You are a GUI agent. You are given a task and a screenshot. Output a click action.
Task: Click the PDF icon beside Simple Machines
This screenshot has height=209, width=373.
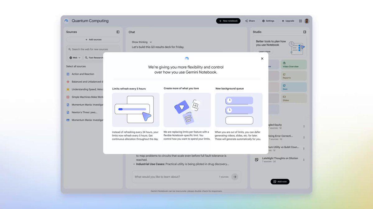click(x=68, y=97)
